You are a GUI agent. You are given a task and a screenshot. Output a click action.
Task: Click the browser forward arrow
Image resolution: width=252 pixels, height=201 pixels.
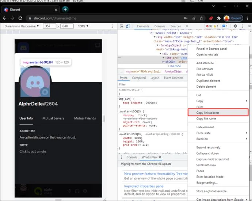(x=12, y=18)
